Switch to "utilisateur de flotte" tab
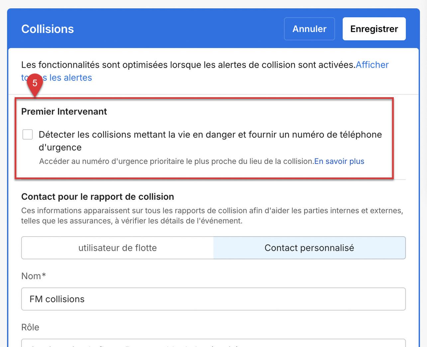 (x=118, y=248)
